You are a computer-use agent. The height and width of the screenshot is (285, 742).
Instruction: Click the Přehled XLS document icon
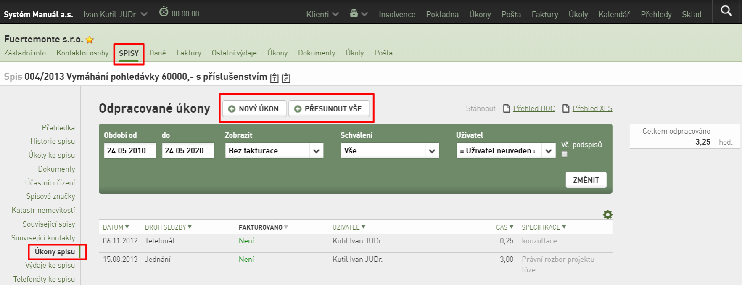pos(566,108)
